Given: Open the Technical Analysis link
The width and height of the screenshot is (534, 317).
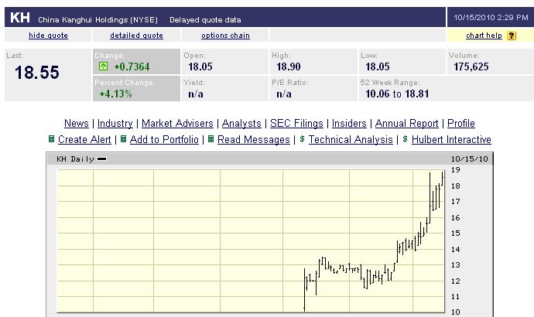Looking at the screenshot, I should (351, 139).
